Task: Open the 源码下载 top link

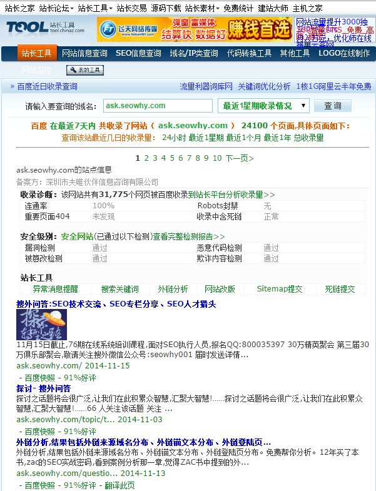Action: [166, 8]
